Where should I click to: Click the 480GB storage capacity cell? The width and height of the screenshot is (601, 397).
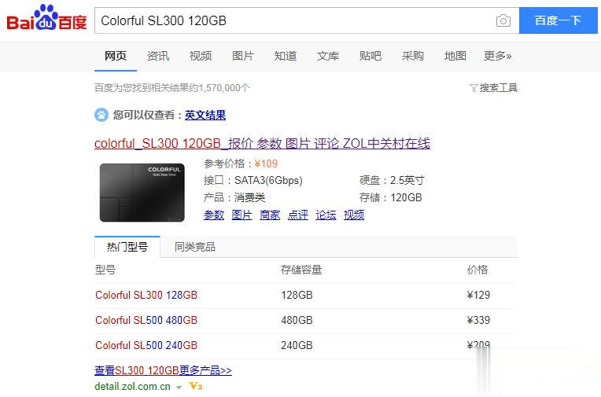[297, 320]
